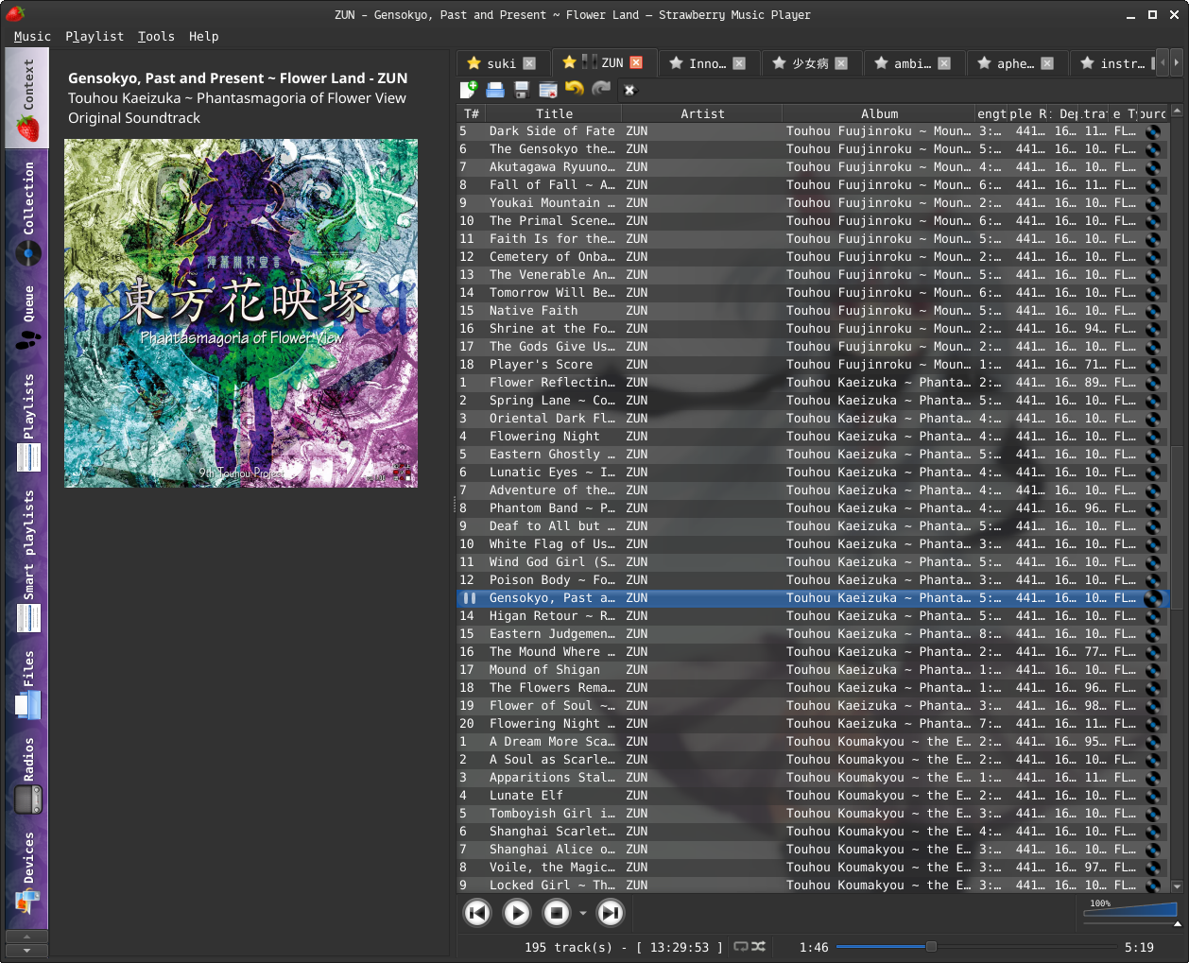Viewport: 1189px width, 963px height.
Task: Stop playback with the stop button
Action: pos(557,913)
